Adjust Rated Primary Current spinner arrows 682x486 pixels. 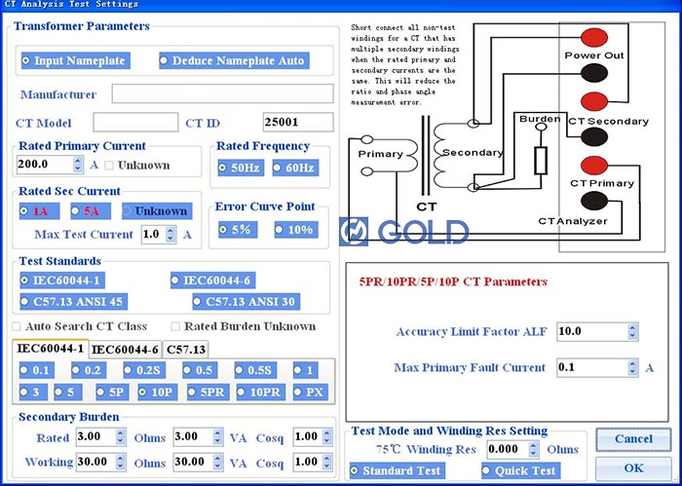tap(78, 165)
